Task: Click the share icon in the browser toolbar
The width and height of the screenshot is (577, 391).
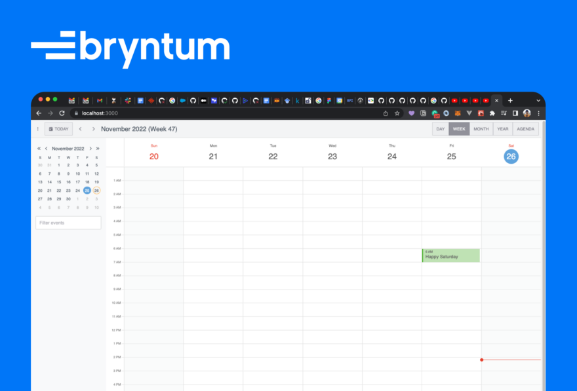Action: (x=386, y=113)
